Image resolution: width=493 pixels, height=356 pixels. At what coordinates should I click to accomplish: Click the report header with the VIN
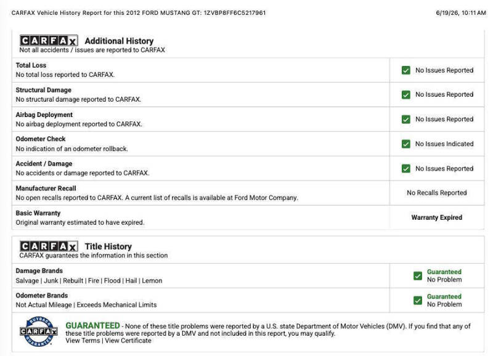click(x=139, y=13)
